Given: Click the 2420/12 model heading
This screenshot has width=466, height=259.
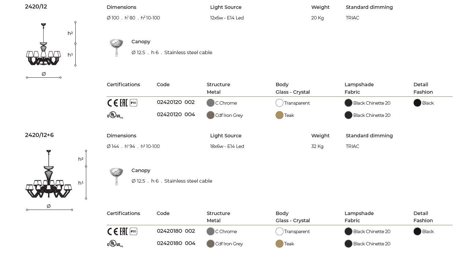Looking at the screenshot, I should [x=36, y=6].
